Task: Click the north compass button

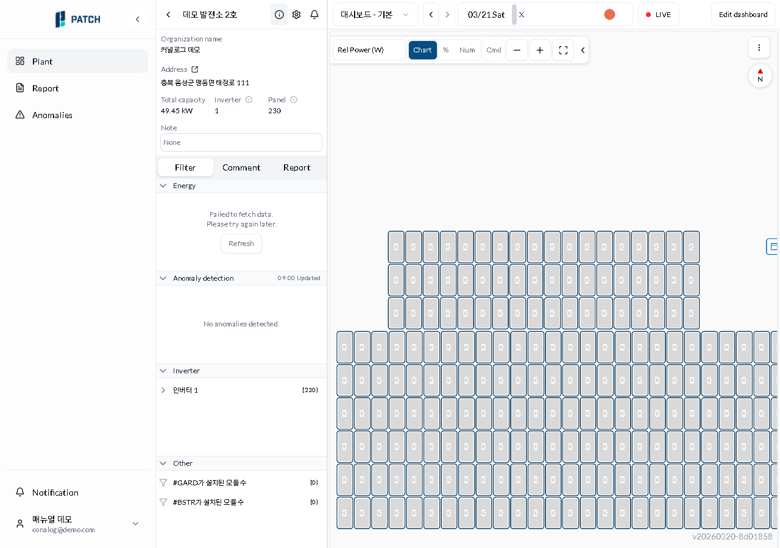Action: pos(760,76)
